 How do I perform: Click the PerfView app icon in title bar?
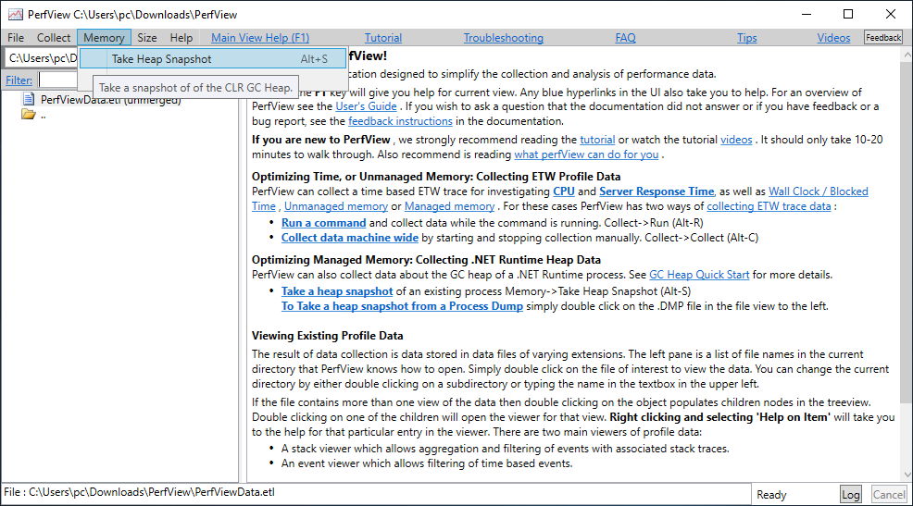click(15, 15)
